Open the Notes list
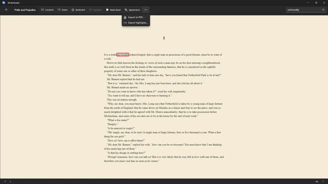 (x=63, y=10)
